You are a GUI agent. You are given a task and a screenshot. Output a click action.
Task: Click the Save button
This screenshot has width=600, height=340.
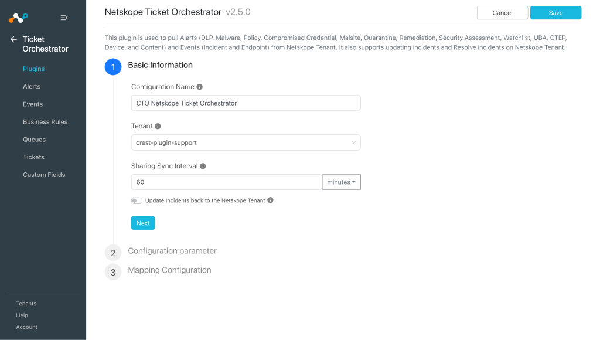[555, 13]
